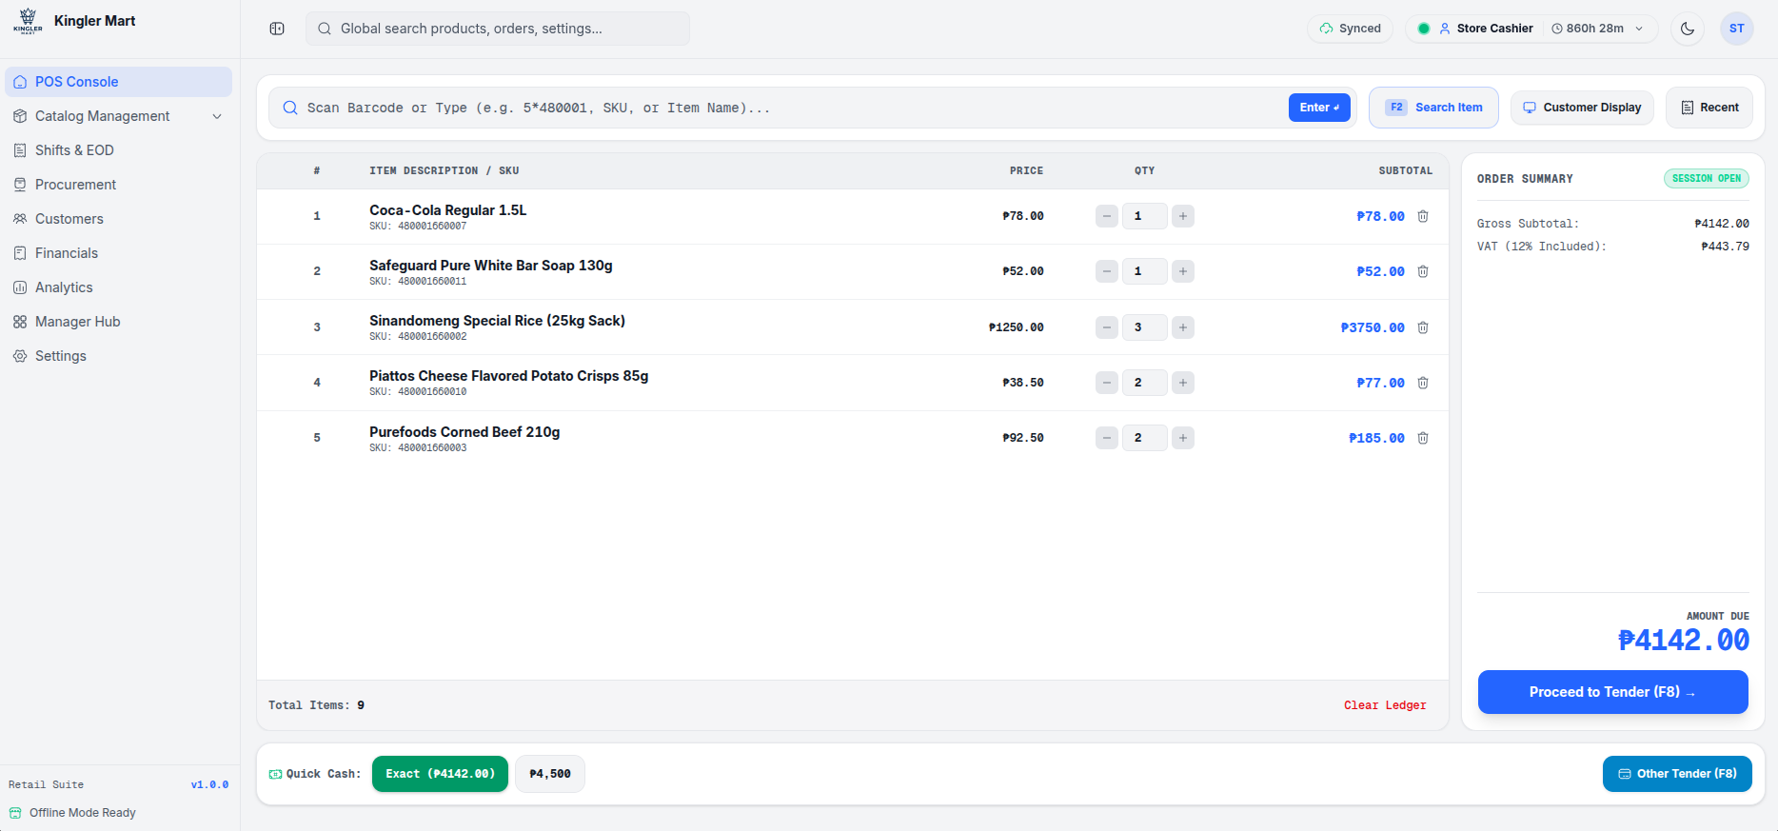Decrease Sinandomeng rice quantity with minus
The image size is (1778, 831).
click(x=1107, y=327)
